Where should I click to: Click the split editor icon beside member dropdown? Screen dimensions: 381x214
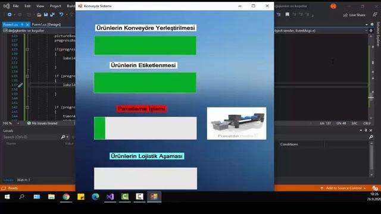pos(371,30)
